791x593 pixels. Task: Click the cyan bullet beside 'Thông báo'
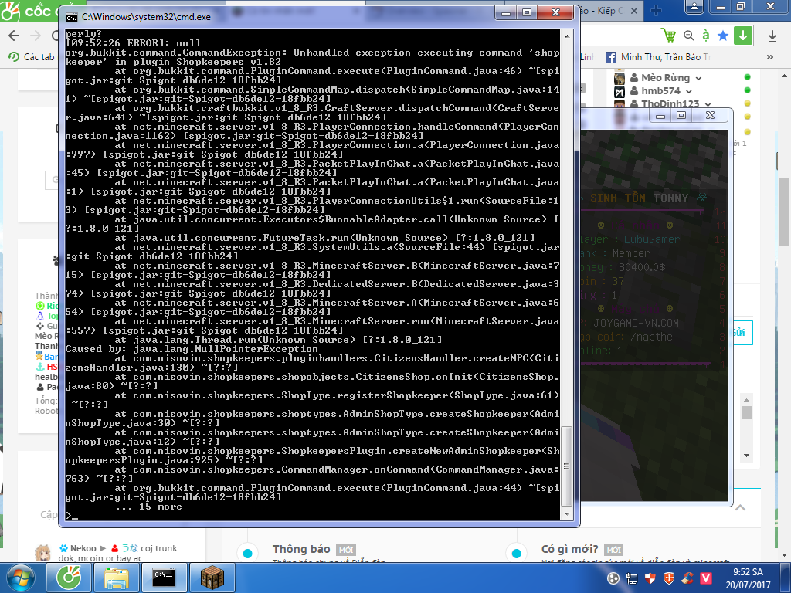[247, 553]
